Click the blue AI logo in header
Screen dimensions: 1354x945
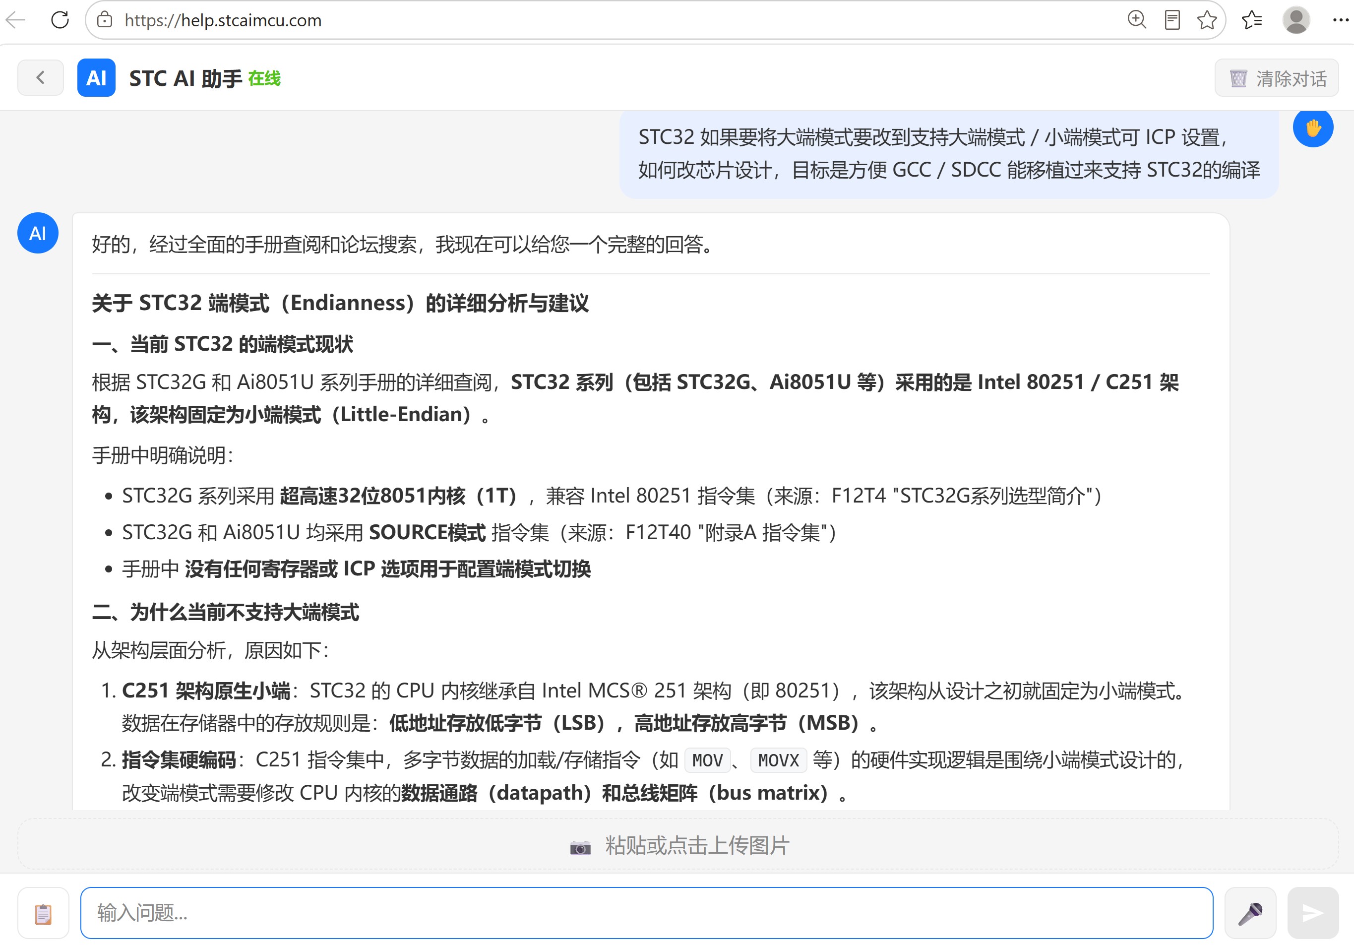pyautogui.click(x=96, y=78)
